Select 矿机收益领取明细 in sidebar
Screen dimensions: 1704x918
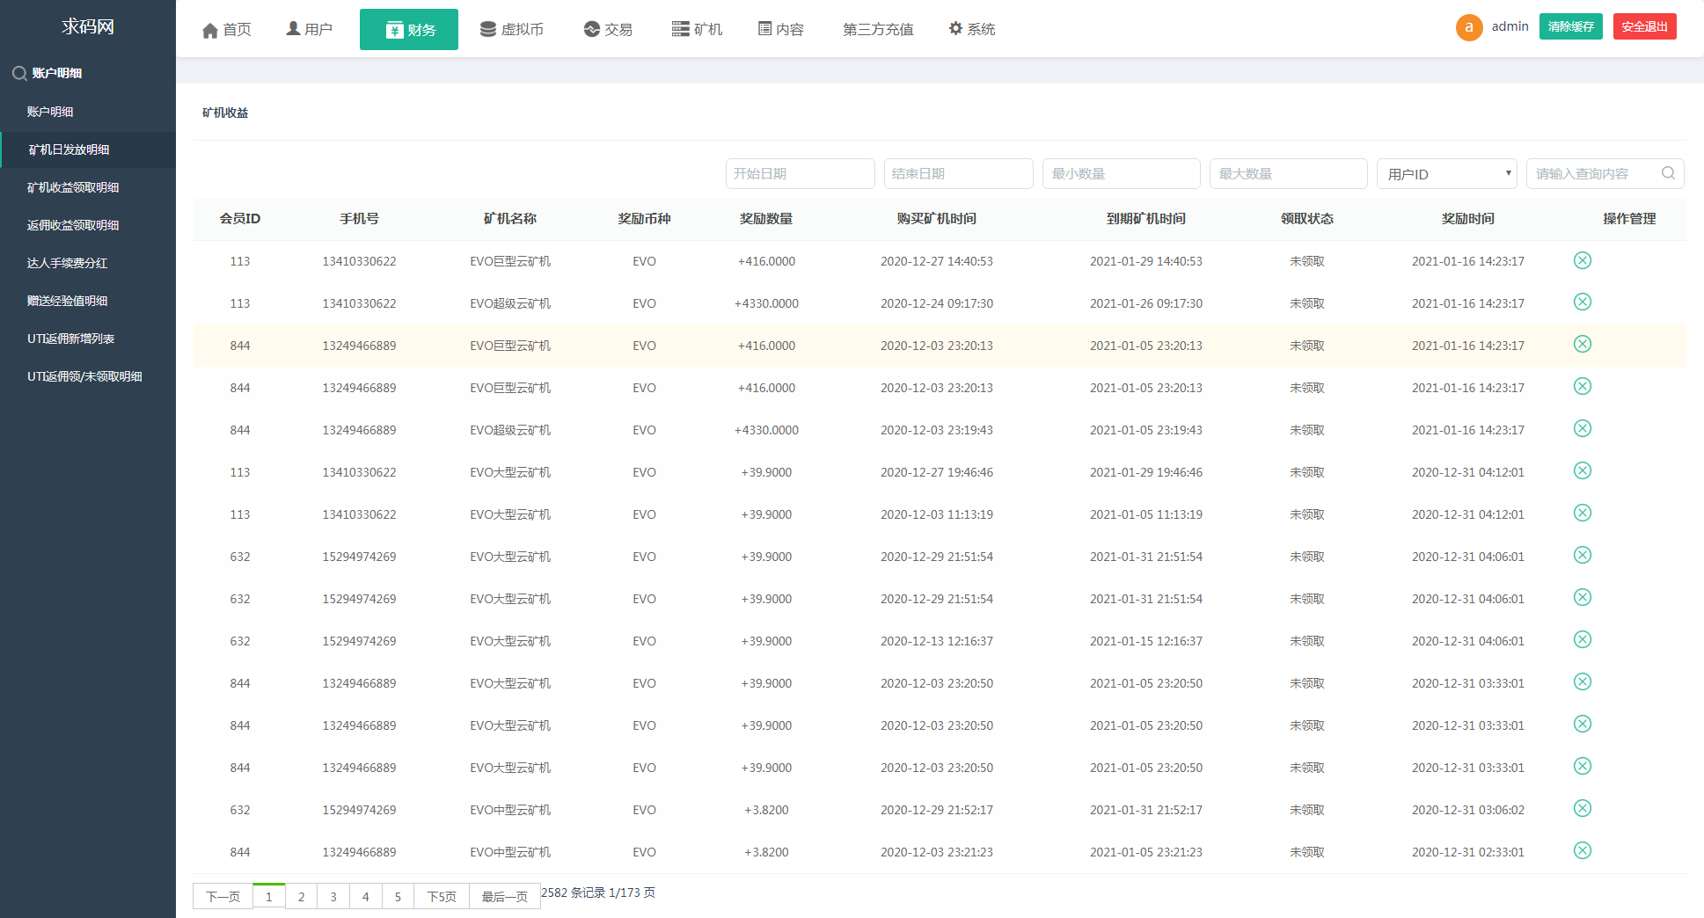tap(73, 187)
